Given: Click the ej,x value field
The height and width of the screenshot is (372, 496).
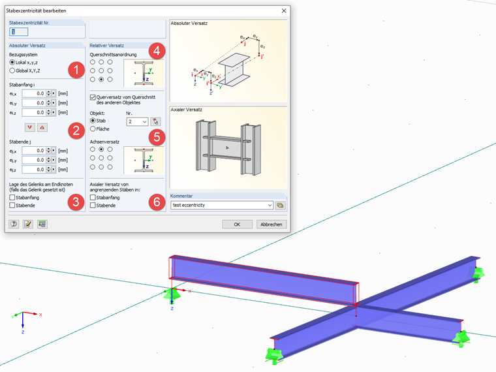Looking at the screenshot, I should (x=34, y=151).
